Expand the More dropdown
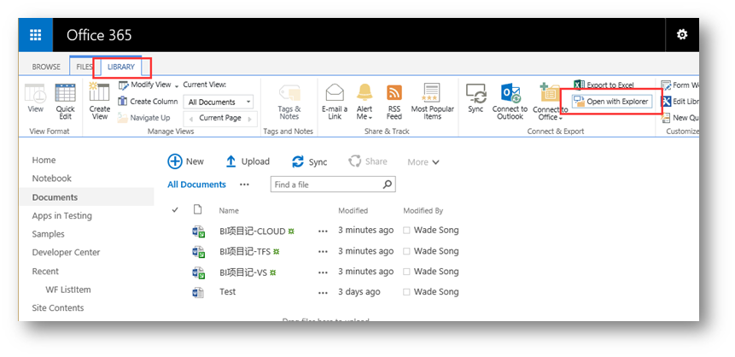This screenshot has height=357, width=735. point(423,162)
